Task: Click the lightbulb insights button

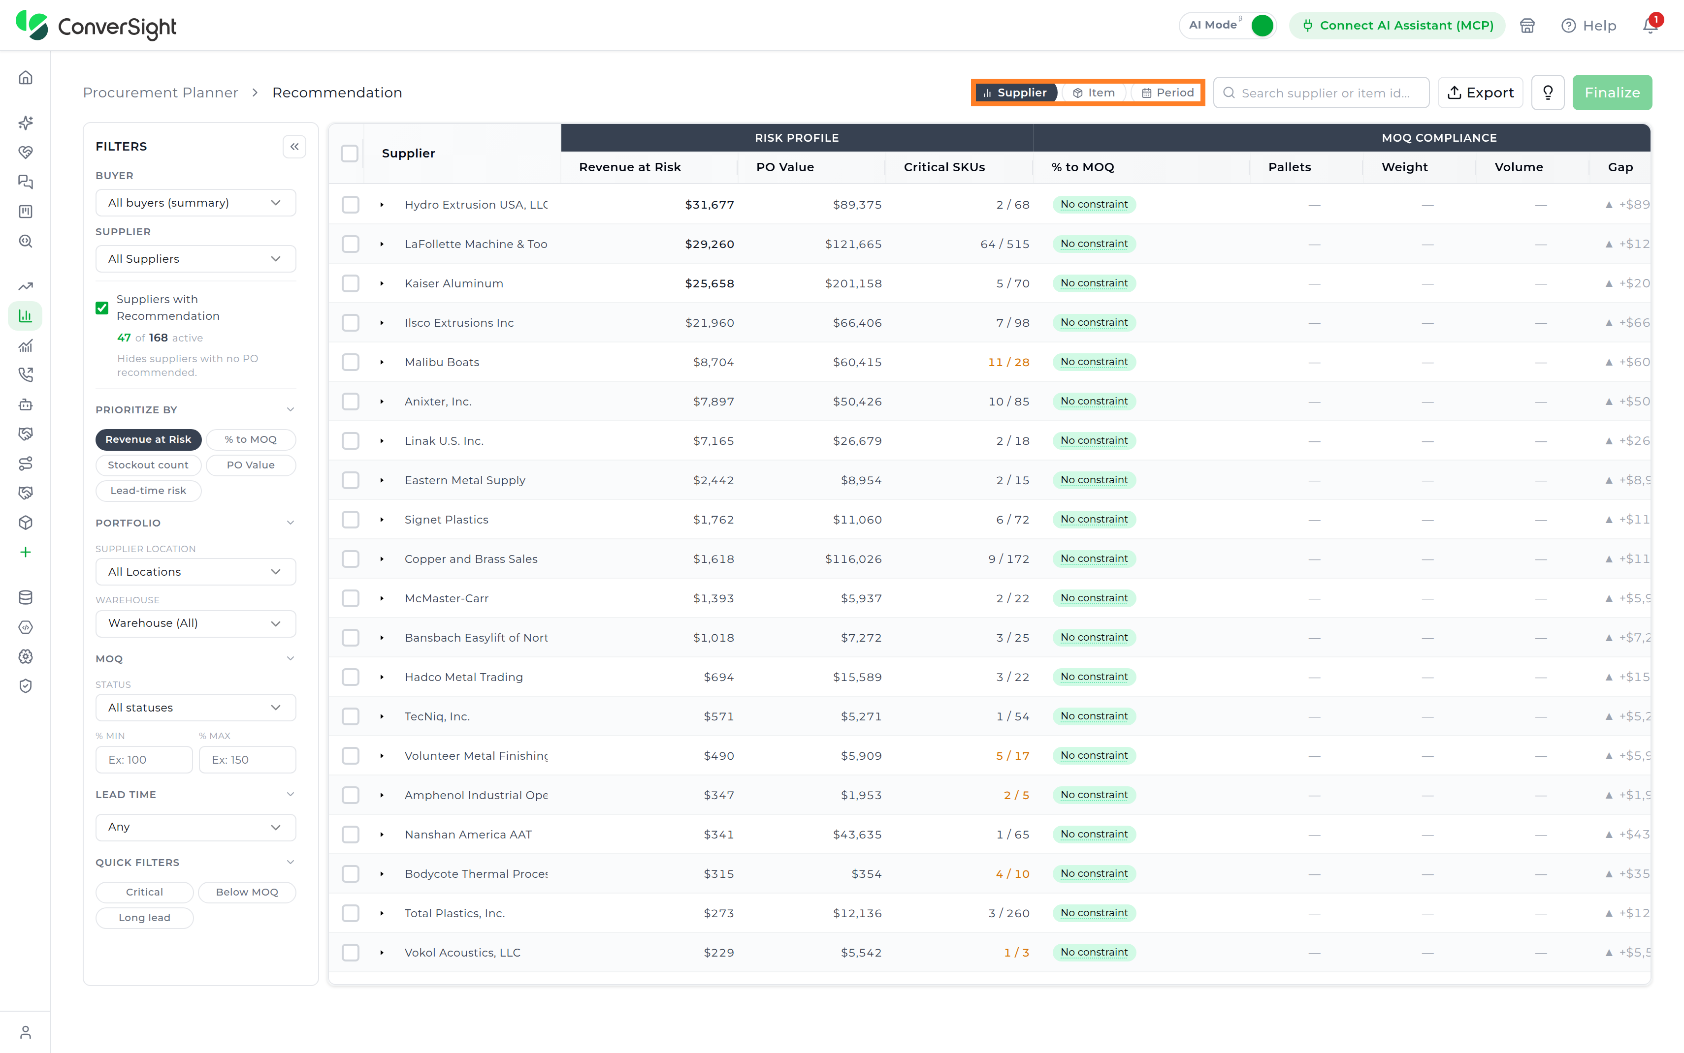Action: (1548, 93)
